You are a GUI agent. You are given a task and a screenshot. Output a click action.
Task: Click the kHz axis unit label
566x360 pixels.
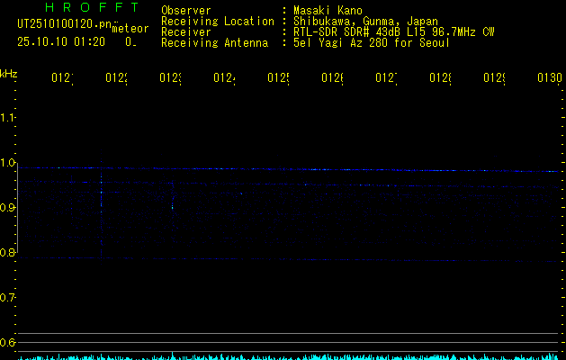click(x=9, y=72)
